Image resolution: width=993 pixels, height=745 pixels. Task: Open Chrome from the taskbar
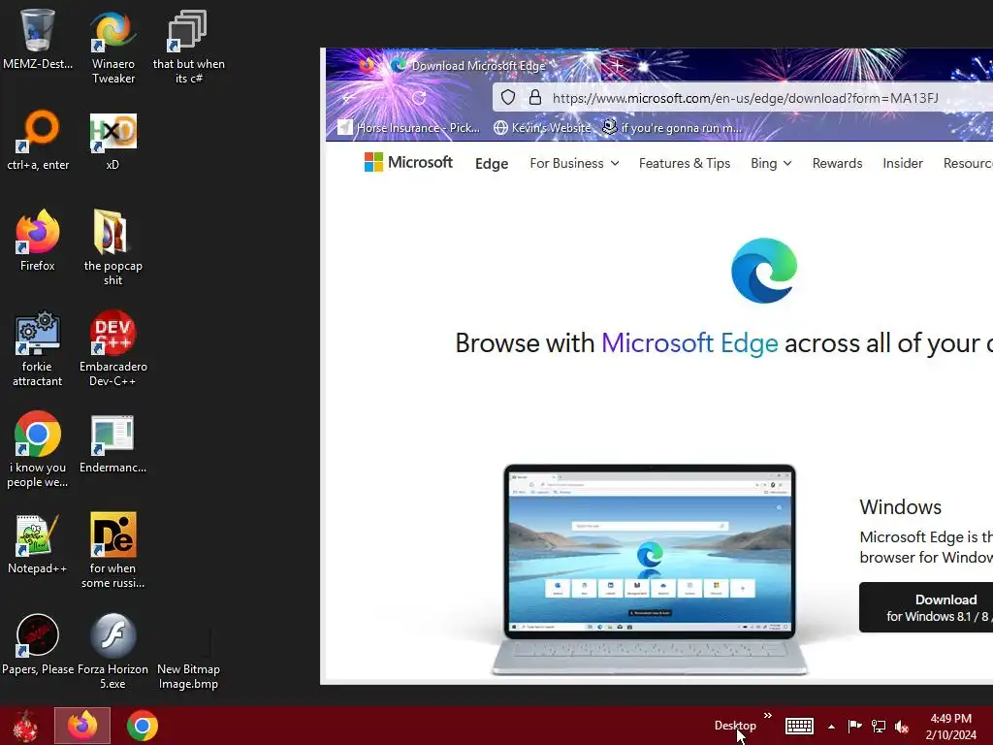(142, 726)
